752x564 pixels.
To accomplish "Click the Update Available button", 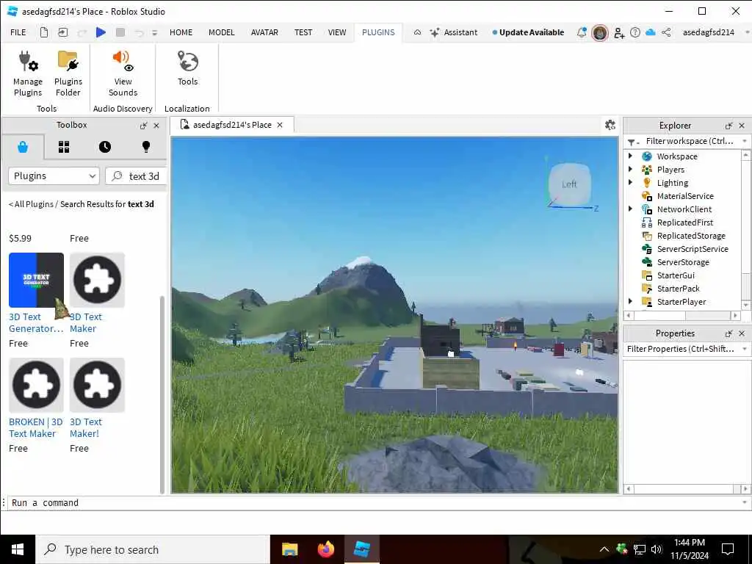I will [x=528, y=32].
